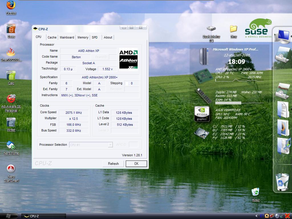Screen dimensions: 292x219
Task: Open the music folder icon in side dock
Action: (283, 146)
